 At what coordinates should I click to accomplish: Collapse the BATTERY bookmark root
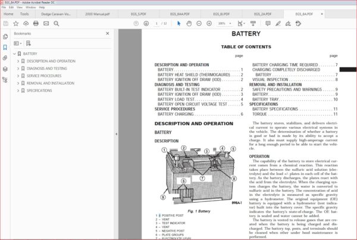pyautogui.click(x=14, y=54)
